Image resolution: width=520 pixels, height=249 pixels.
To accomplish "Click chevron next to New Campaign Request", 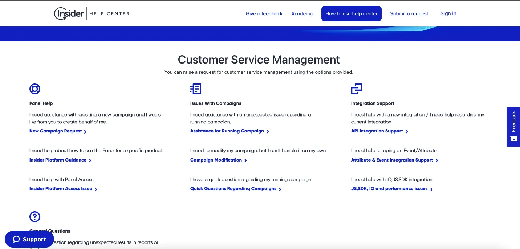I will [x=85, y=131].
